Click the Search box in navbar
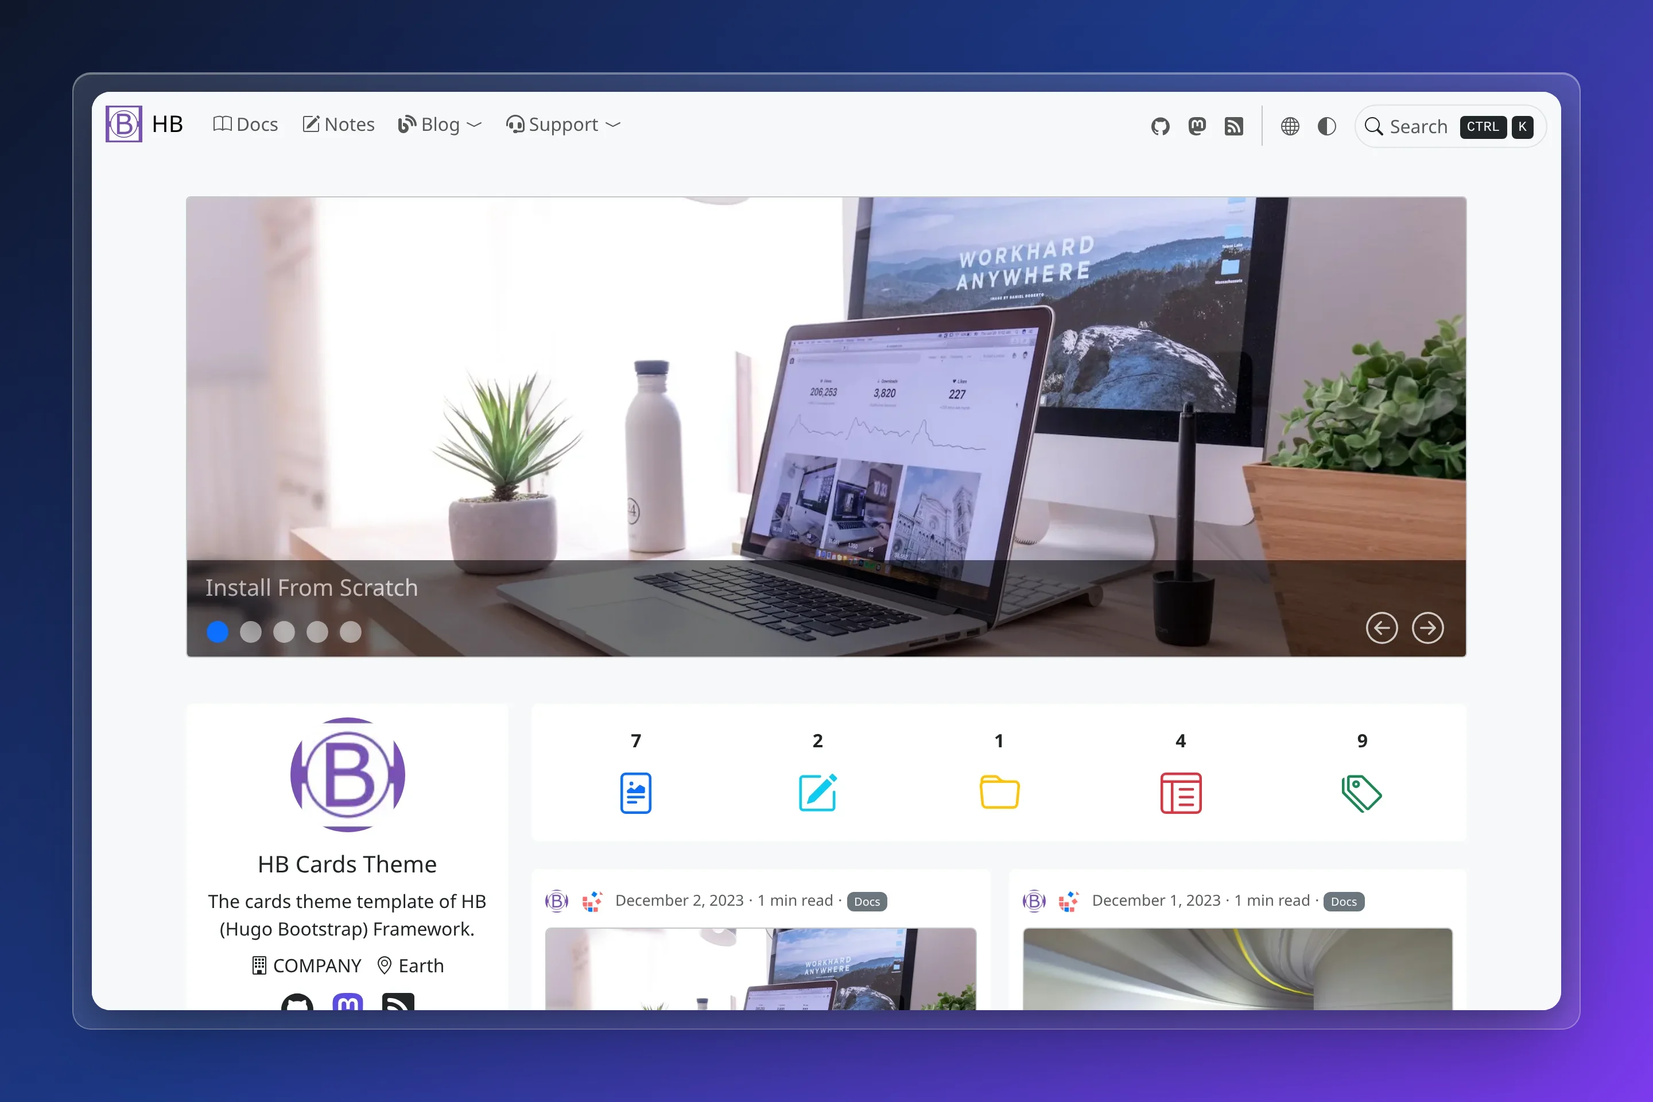Viewport: 1653px width, 1102px height. 1450,126
